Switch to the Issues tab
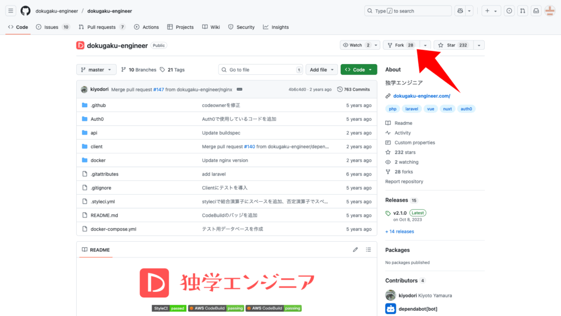The width and height of the screenshot is (561, 316). pos(53,27)
